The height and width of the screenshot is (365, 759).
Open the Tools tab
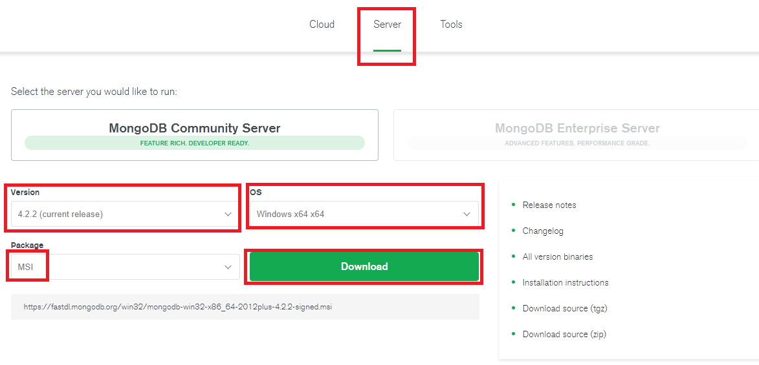coord(451,24)
